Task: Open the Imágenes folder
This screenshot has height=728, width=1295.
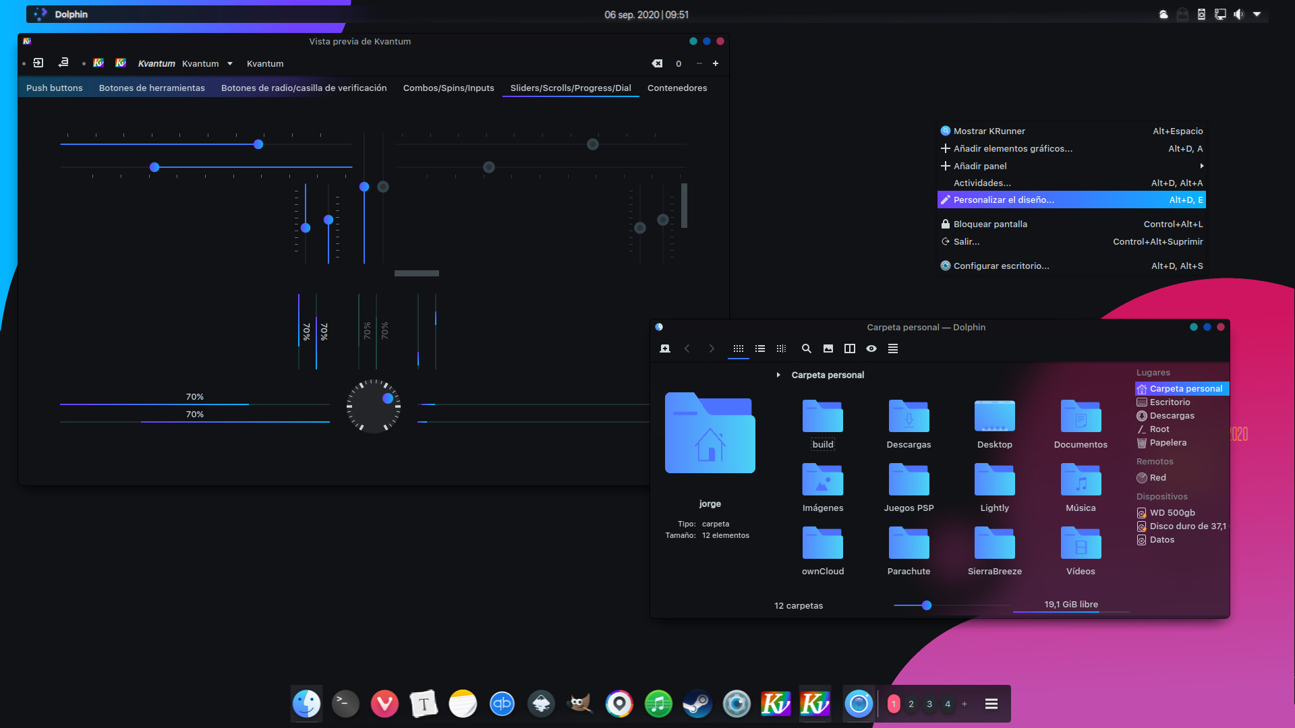Action: 822,487
